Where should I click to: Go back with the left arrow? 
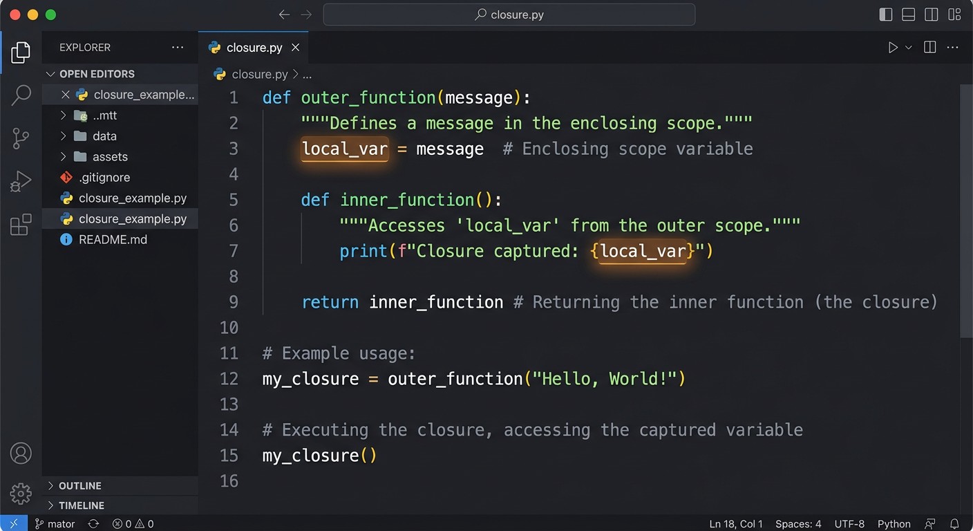pos(284,15)
